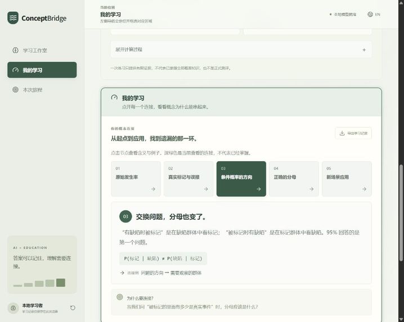Click the arrow on 正确的分母 card
Screen dimensions: 404x322
pyautogui.click(x=312, y=189)
